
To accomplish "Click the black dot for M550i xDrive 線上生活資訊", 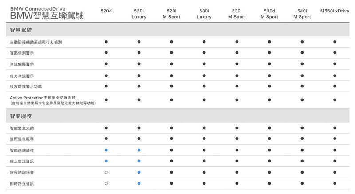I will (335, 161).
